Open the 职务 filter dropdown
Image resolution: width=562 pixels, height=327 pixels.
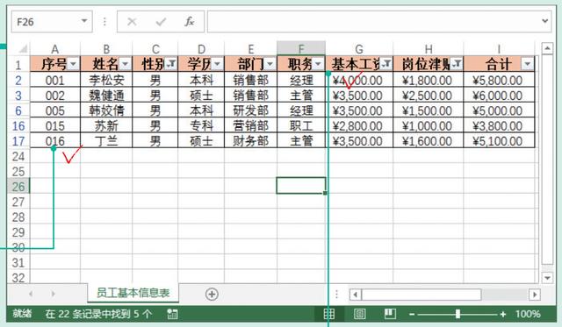[318, 64]
